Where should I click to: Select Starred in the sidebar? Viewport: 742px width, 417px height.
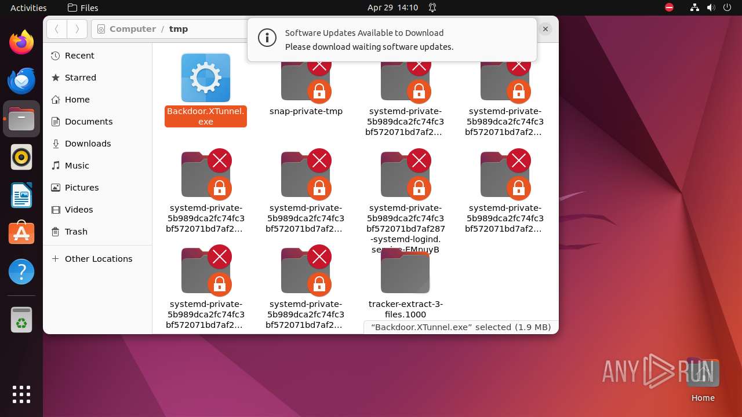(x=97, y=78)
